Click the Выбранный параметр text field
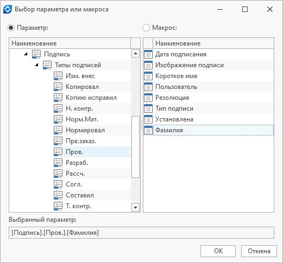Image resolution: width=283 pixels, height=263 pixels. click(141, 233)
